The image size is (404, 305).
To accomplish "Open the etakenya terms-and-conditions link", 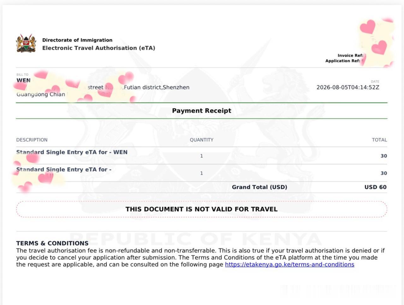I will tap(289, 265).
